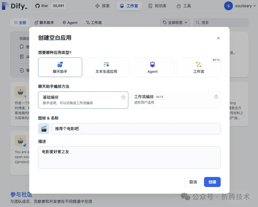Click the Agent filter icon
Image resolution: width=258 pixels, height=207 pixels.
pyautogui.click(x=64, y=23)
